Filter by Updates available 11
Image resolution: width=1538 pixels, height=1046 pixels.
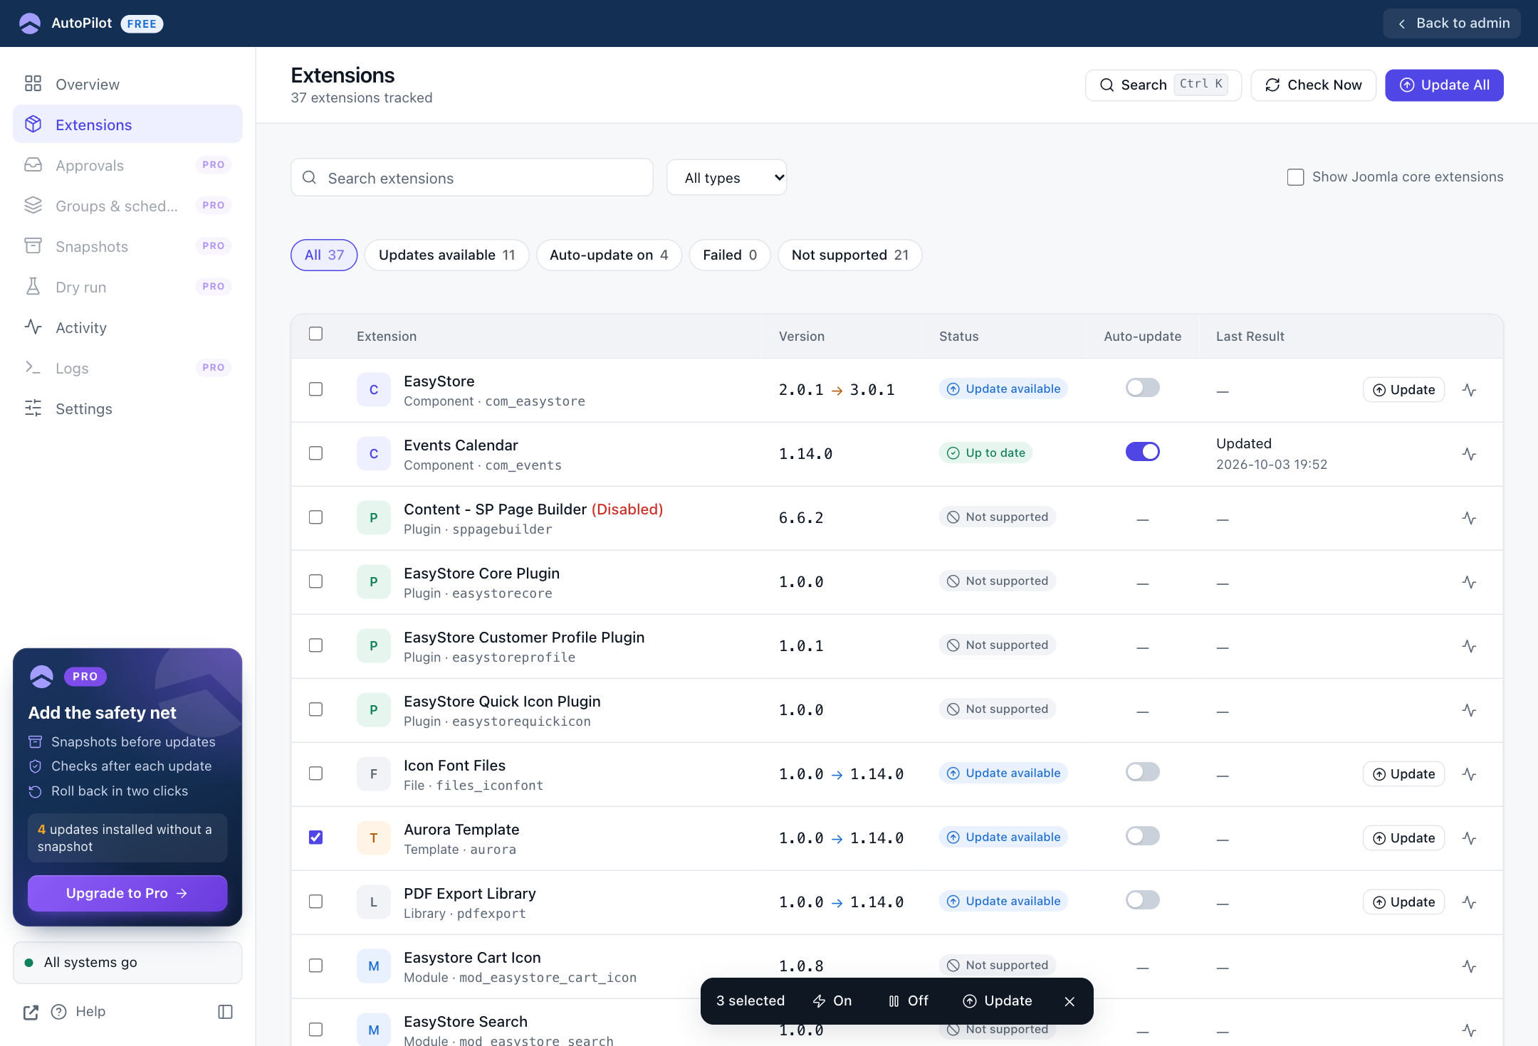point(446,255)
